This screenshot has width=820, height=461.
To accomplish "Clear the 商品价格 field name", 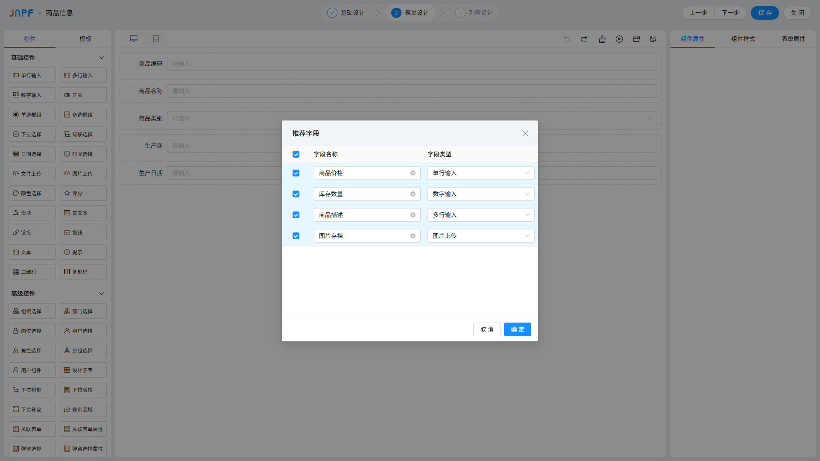I will coord(413,173).
